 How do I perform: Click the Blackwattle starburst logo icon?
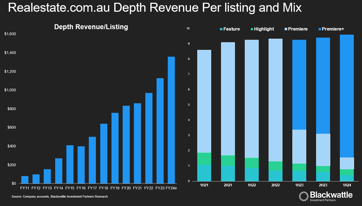click(304, 196)
